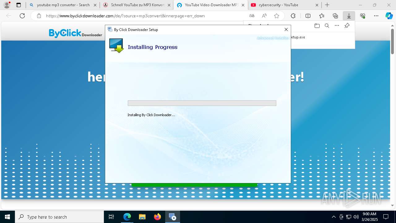Open File Explorer from taskbar
The width and height of the screenshot is (396, 223).
pyautogui.click(x=142, y=217)
